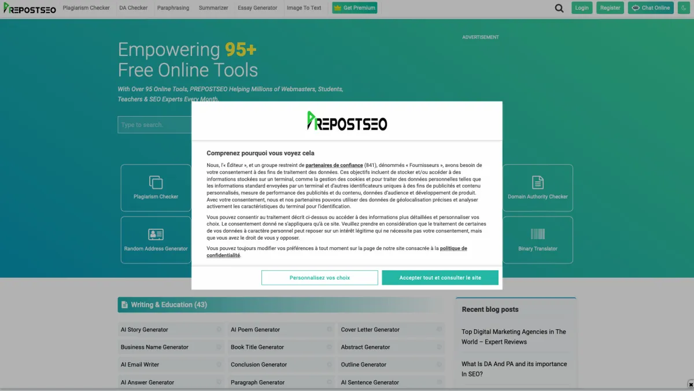The height and width of the screenshot is (391, 694).
Task: Open the search magnifier icon in header
Action: [x=559, y=8]
